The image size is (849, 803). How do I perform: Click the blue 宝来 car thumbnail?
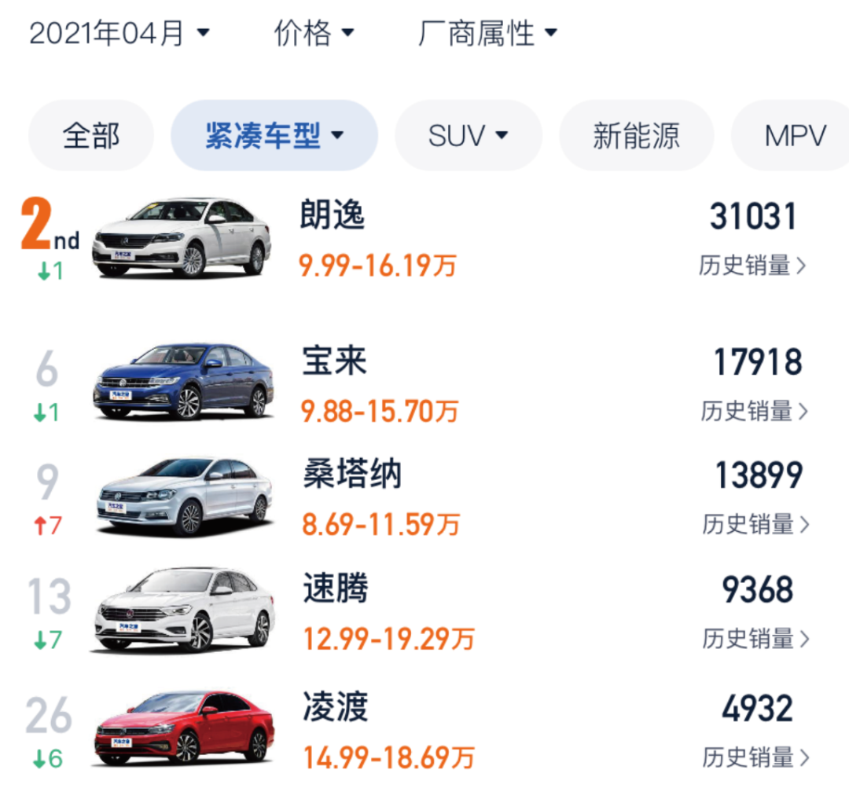tap(184, 381)
